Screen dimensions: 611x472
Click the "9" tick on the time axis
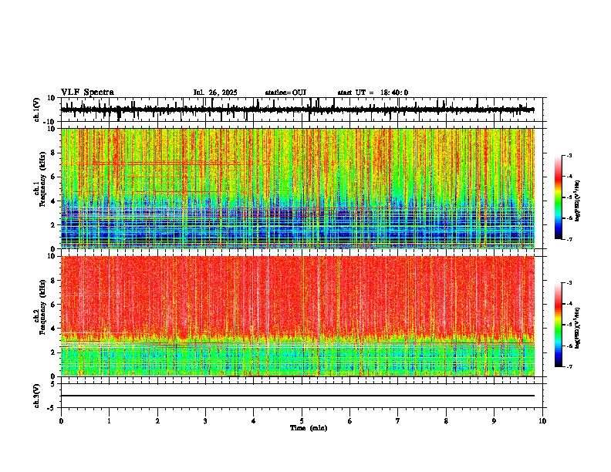tap(494, 421)
